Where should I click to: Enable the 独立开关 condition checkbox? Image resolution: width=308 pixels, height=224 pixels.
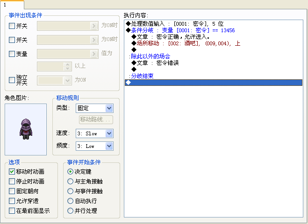12,80
